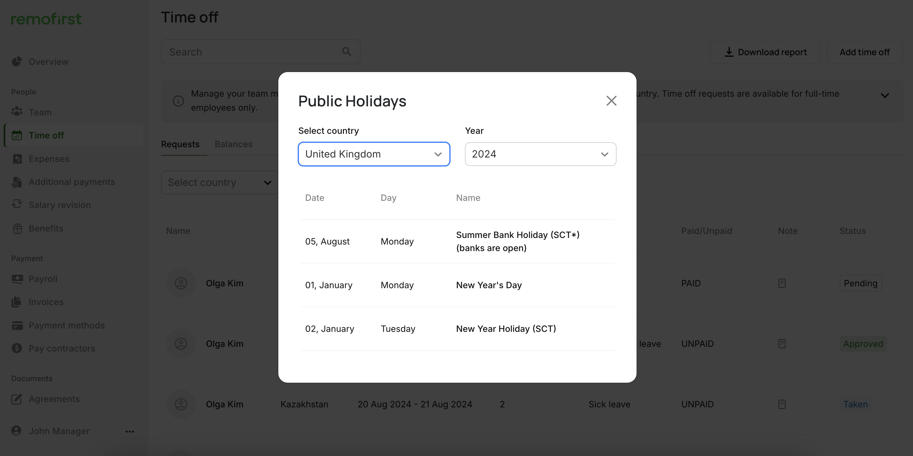Expand the info banner chevron
This screenshot has height=456, width=913.
coord(885,95)
